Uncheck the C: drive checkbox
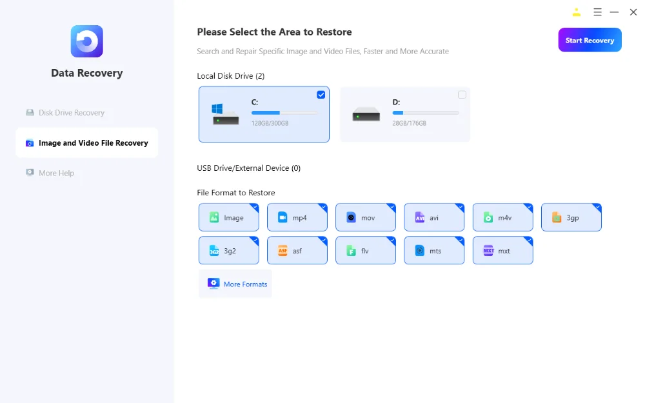This screenshot has width=645, height=403. [x=321, y=95]
